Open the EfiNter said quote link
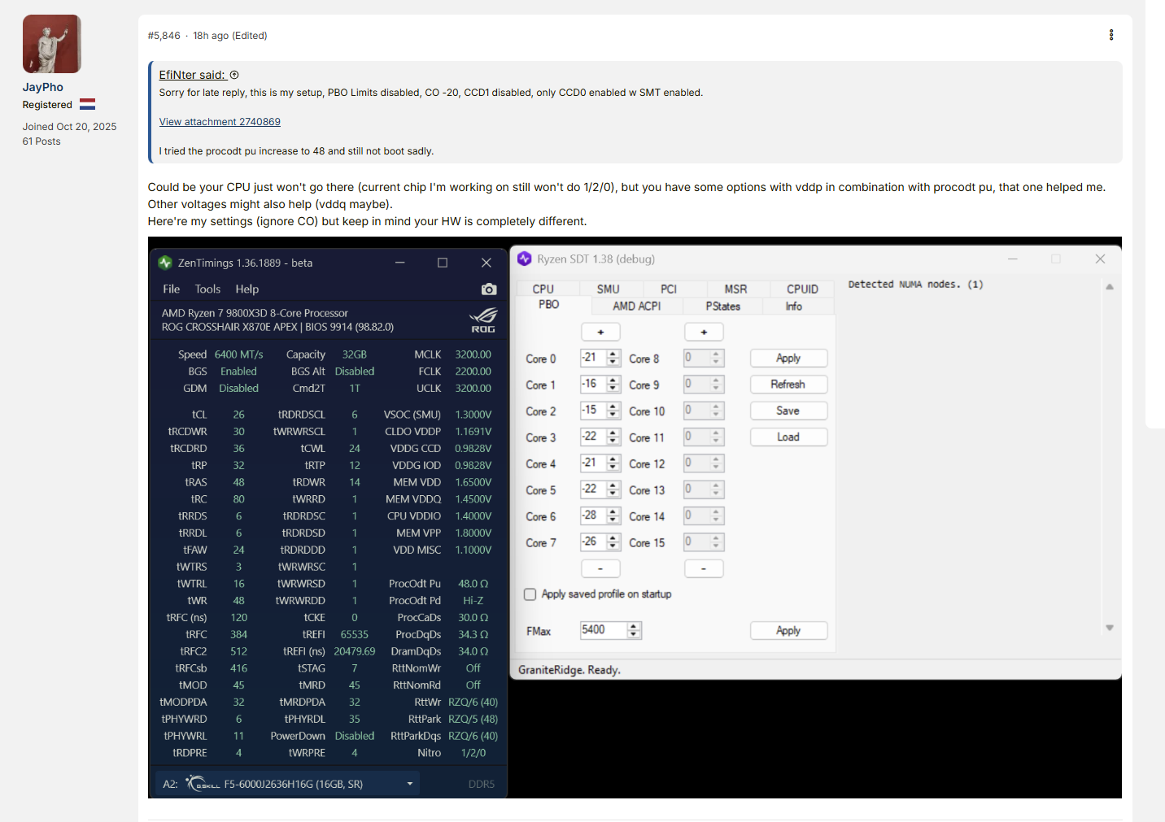1165x822 pixels. tap(192, 75)
